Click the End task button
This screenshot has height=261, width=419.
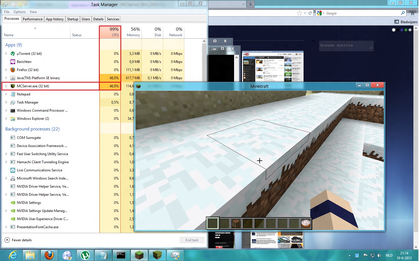[192, 240]
